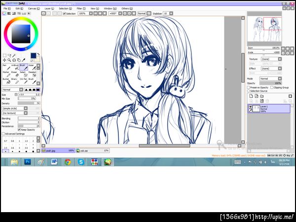Click the Persistence slider
The width and height of the screenshot is (296, 222).
(29, 126)
